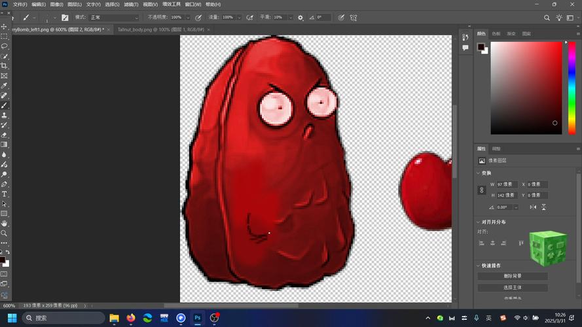Select the Eyedropper tool
582x327 pixels.
click(x=4, y=86)
